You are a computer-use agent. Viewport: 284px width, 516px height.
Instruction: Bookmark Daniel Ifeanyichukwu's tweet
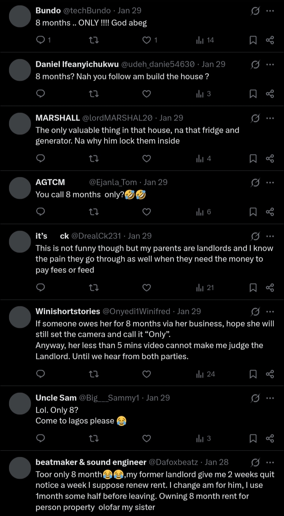(253, 94)
